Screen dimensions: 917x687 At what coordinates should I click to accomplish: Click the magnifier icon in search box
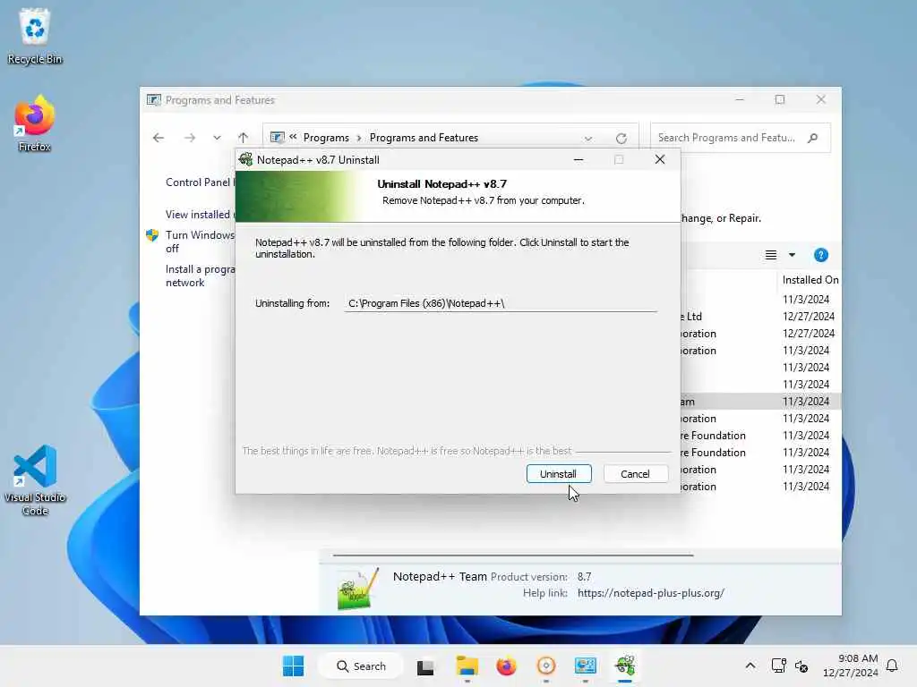click(812, 138)
